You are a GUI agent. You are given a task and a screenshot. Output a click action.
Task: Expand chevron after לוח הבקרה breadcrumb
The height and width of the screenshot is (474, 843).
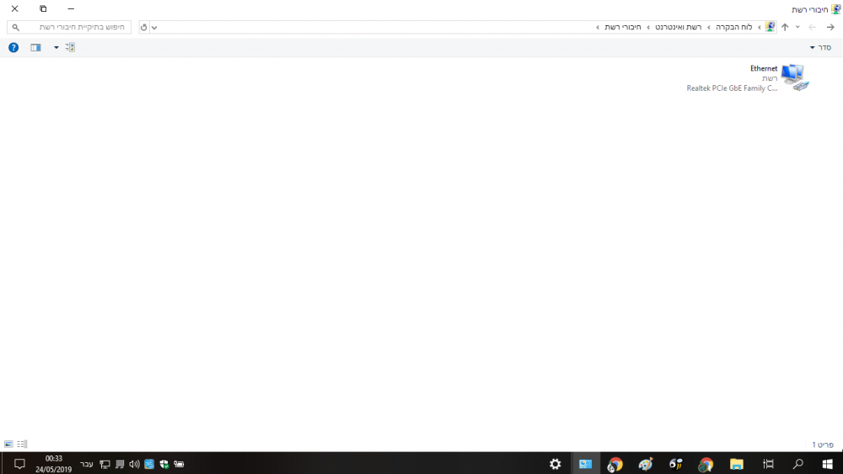click(709, 28)
